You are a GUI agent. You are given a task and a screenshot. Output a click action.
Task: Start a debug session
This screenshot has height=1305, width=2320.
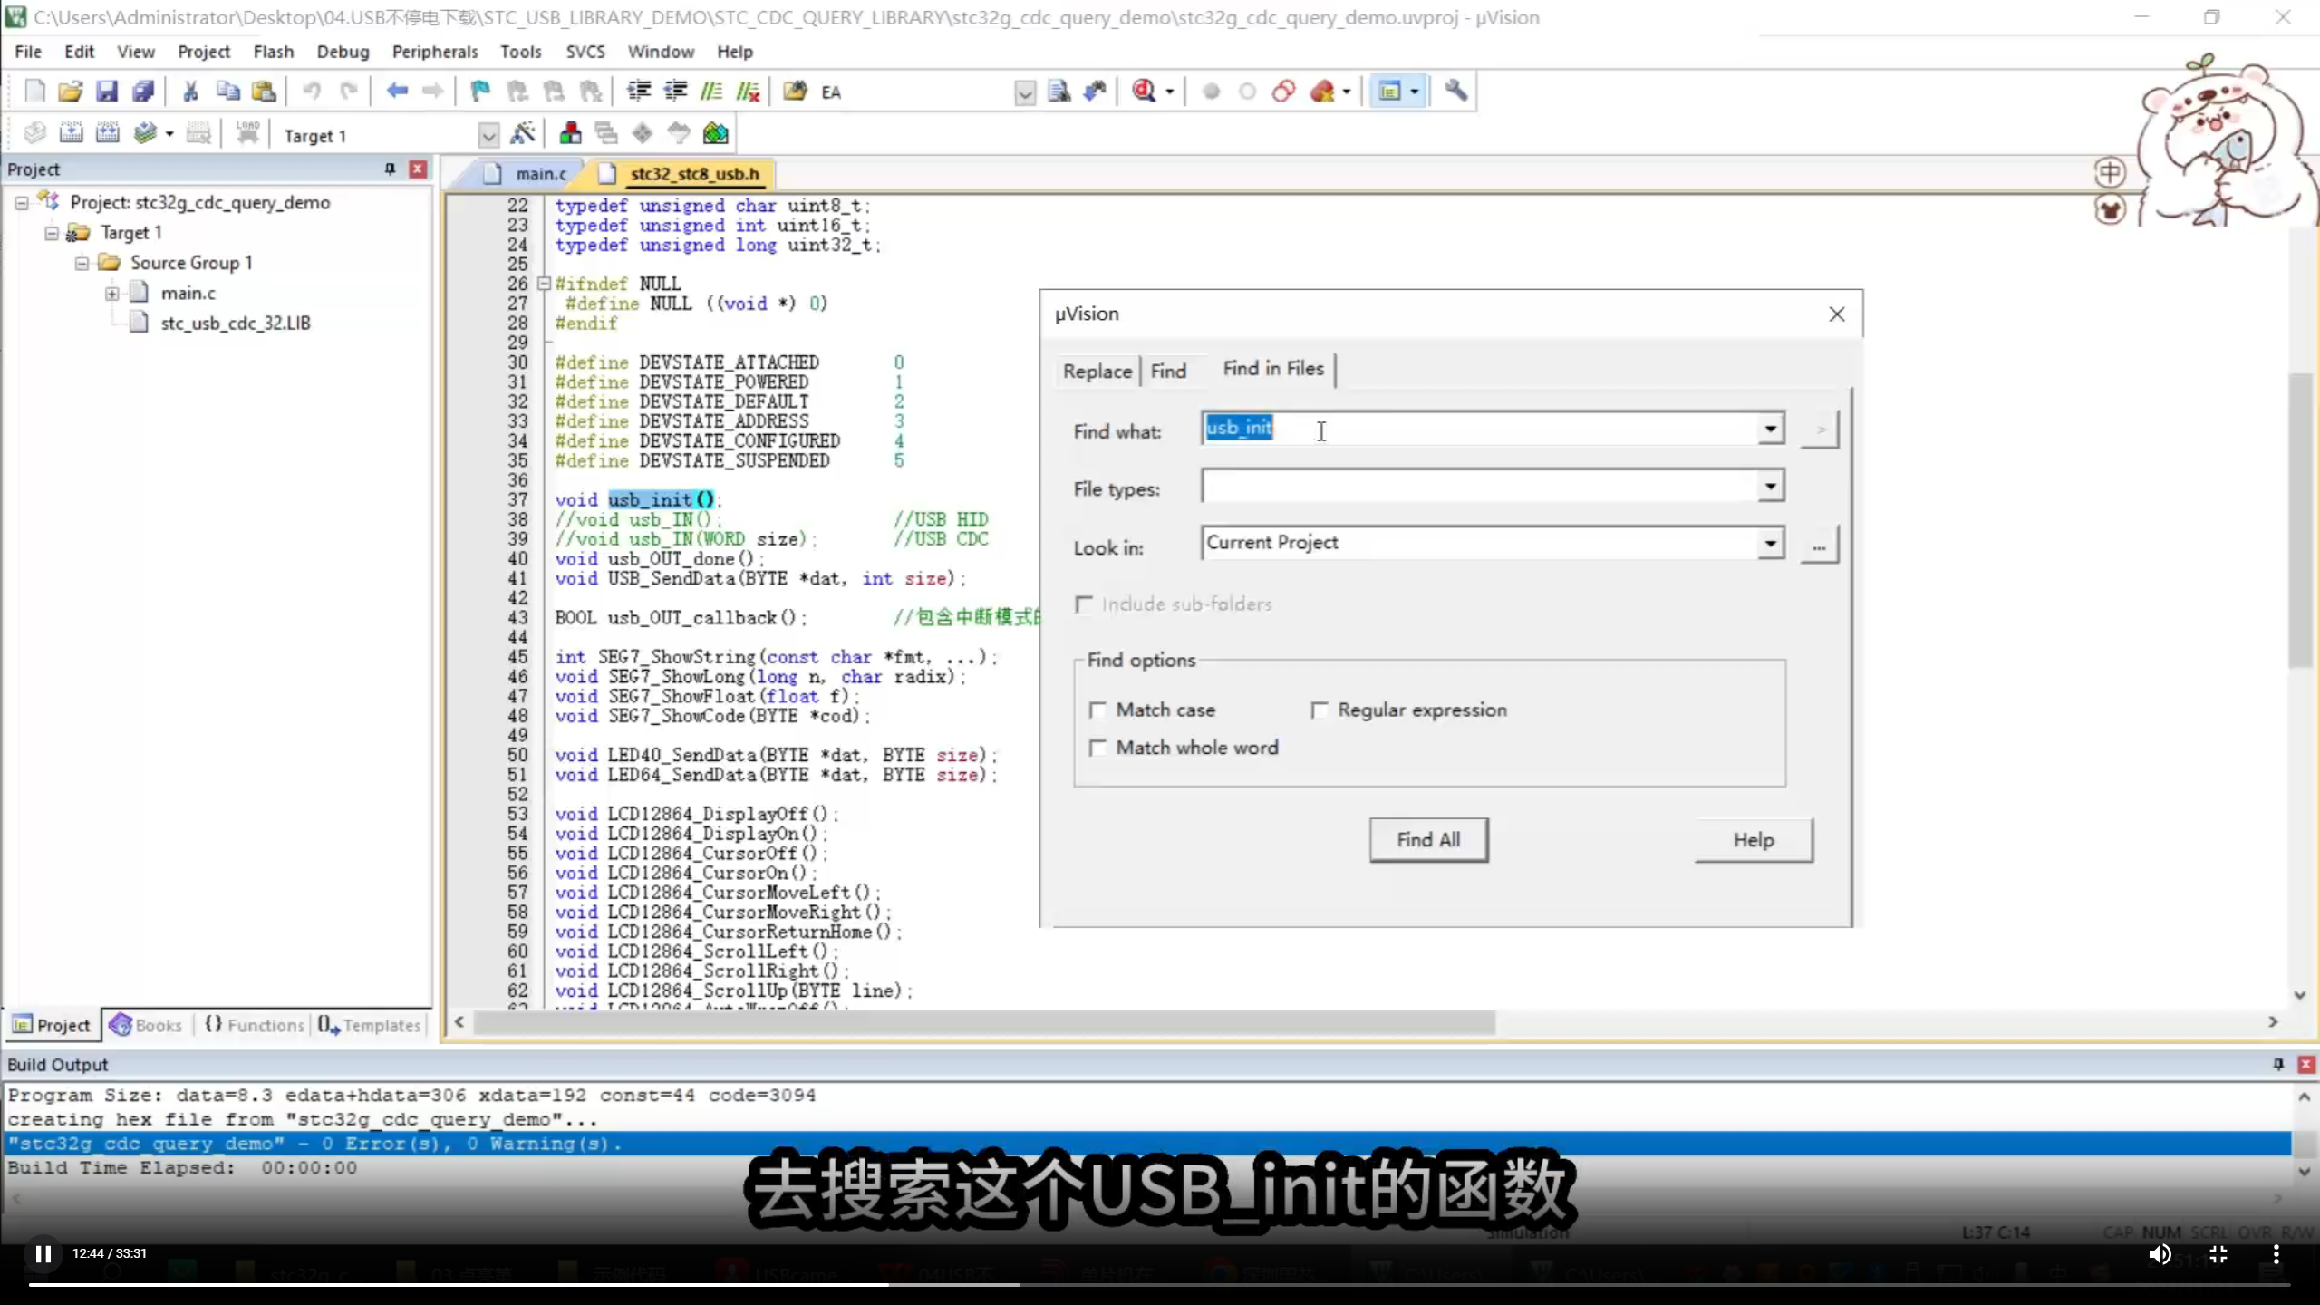(x=1145, y=91)
